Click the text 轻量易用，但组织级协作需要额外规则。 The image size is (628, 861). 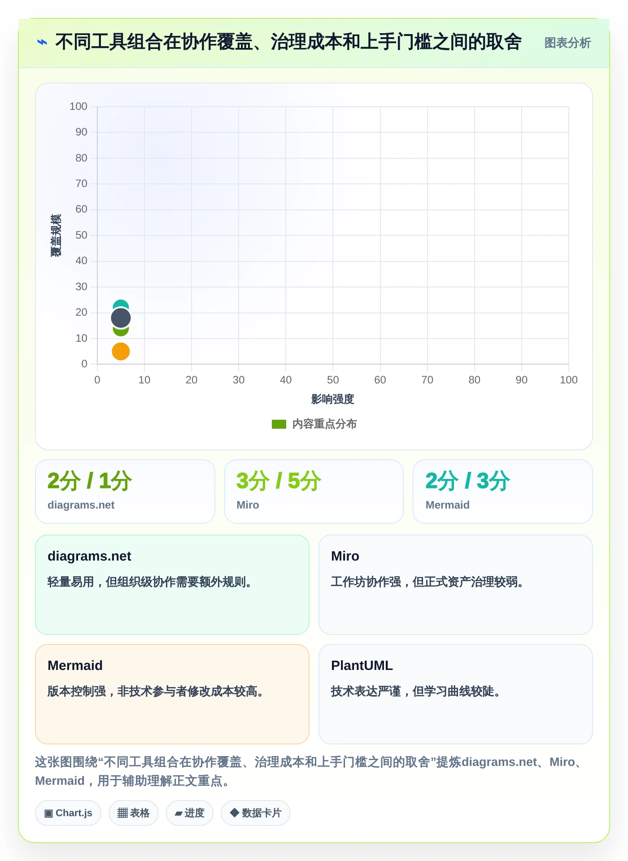tap(150, 582)
